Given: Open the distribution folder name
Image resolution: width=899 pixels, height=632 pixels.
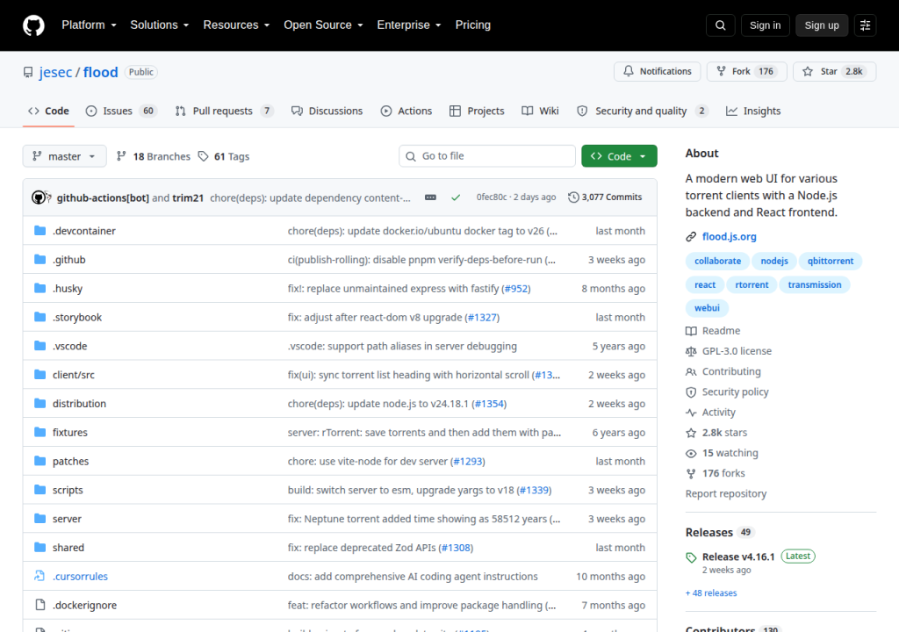Looking at the screenshot, I should pyautogui.click(x=79, y=404).
